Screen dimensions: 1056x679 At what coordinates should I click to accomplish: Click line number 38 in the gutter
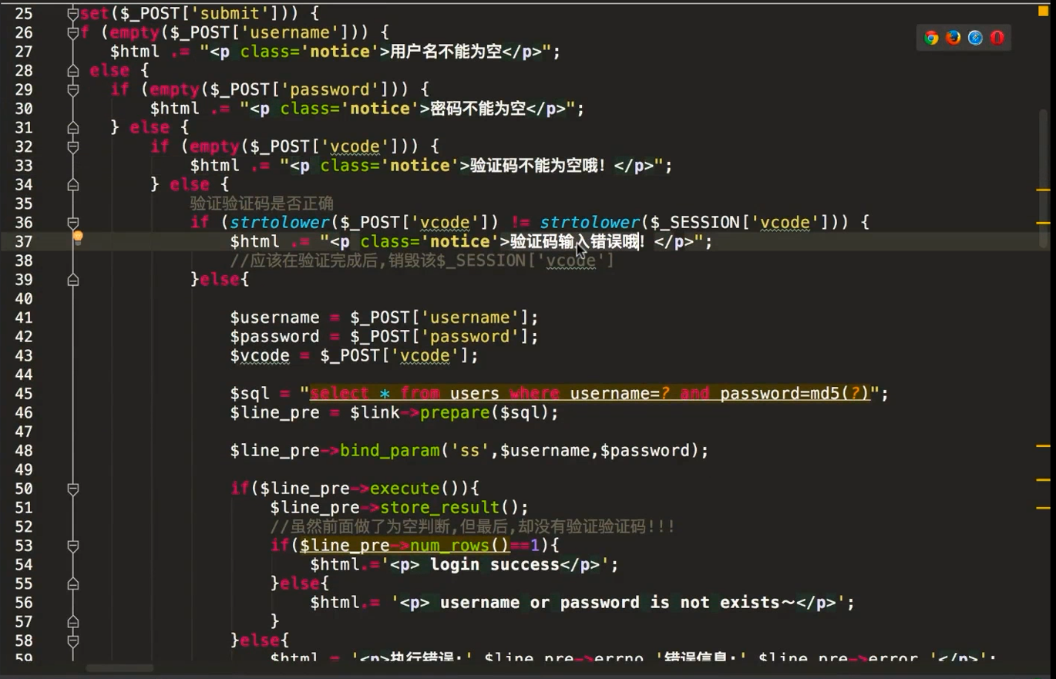click(x=24, y=261)
